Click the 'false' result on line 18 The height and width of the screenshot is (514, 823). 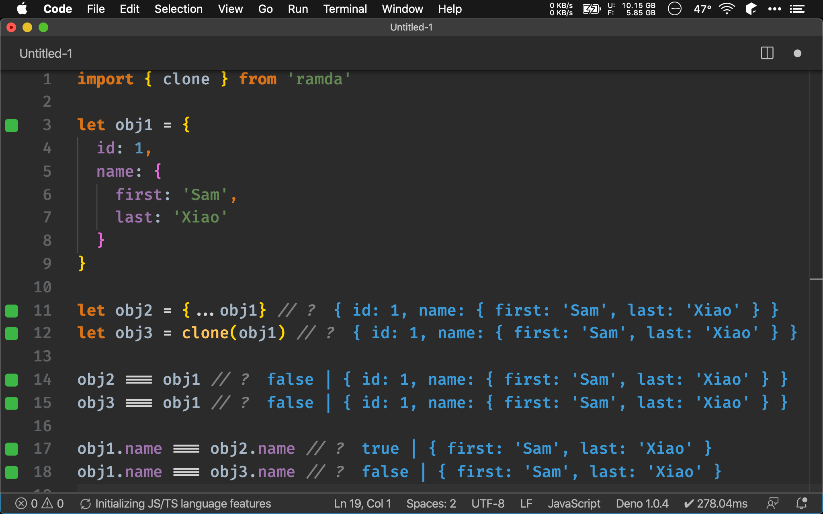[x=385, y=472]
